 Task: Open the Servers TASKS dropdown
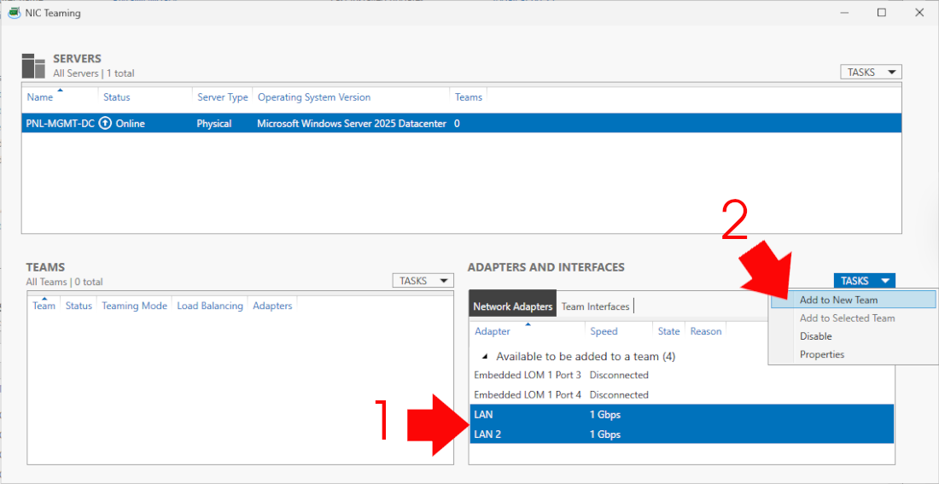(x=871, y=73)
